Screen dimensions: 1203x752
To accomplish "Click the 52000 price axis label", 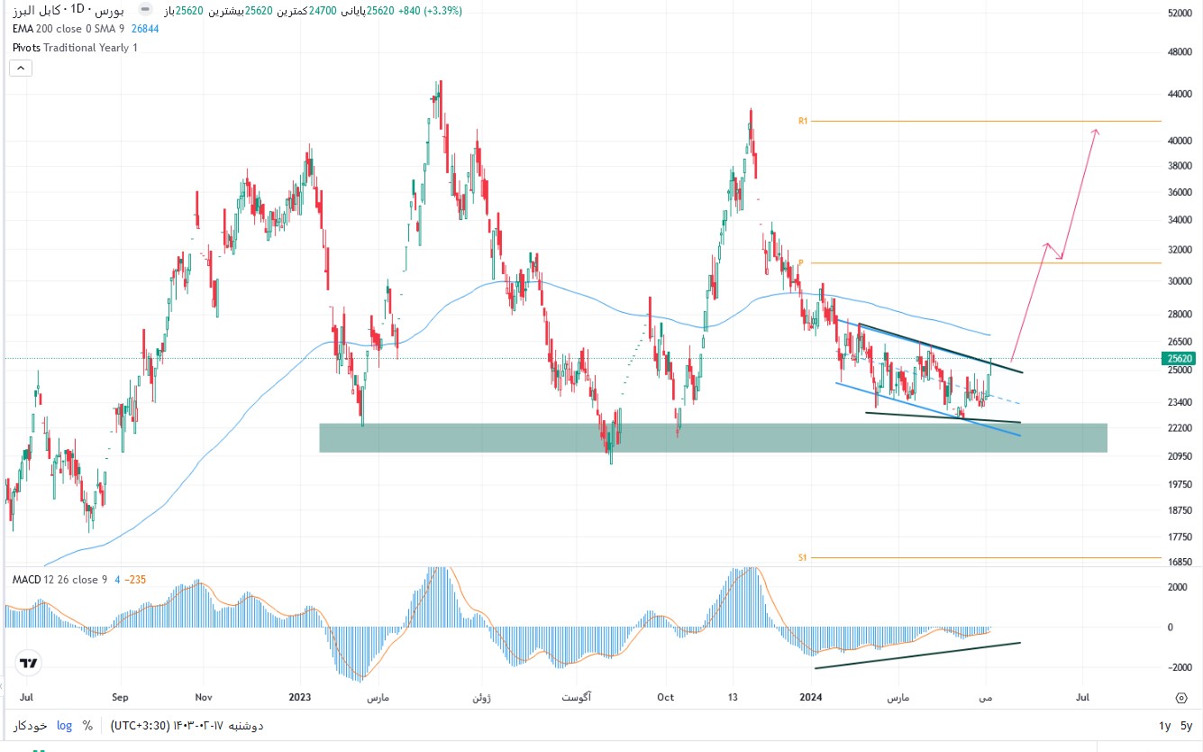I will pyautogui.click(x=1180, y=14).
